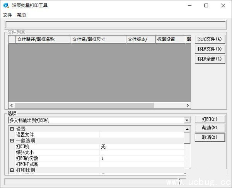
Task: Open the 文件 menu
Action: (7, 15)
